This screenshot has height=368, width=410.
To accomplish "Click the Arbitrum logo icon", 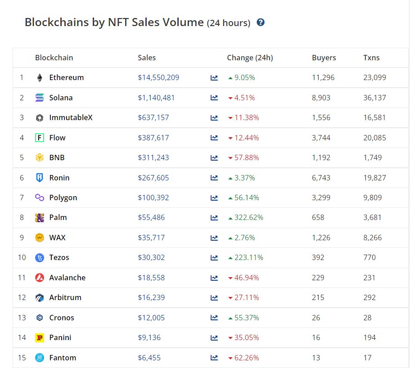I will tap(40, 298).
